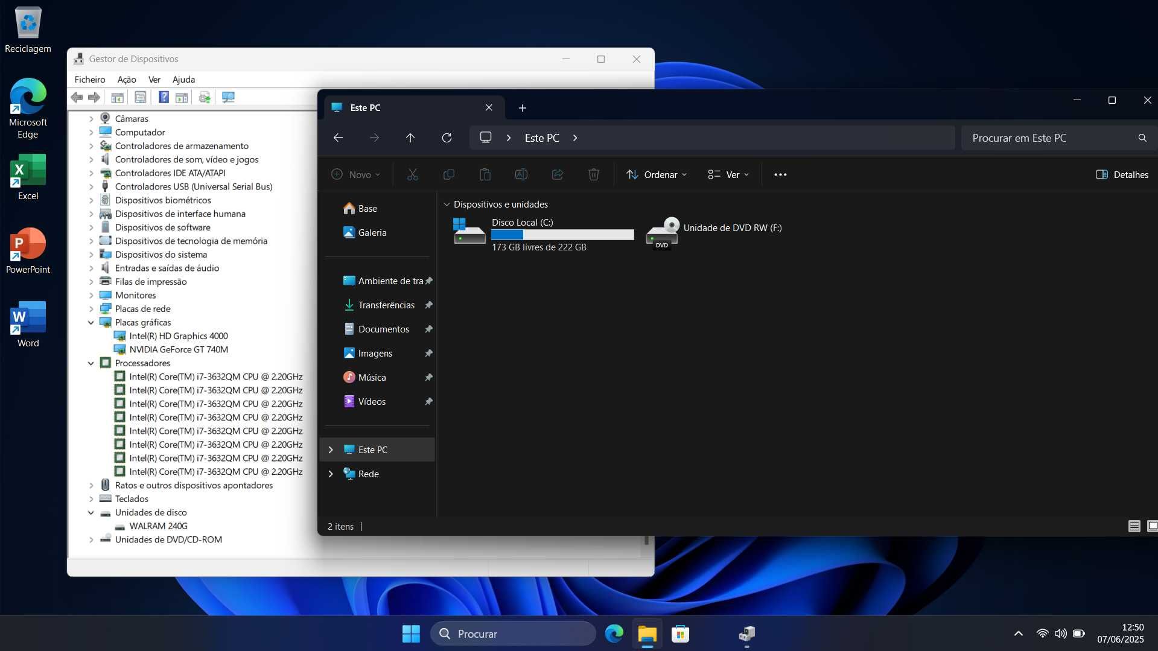The height and width of the screenshot is (651, 1158).
Task: Click Forward arrow in Gestor de Dispositivos toolbar
Action: tap(94, 97)
